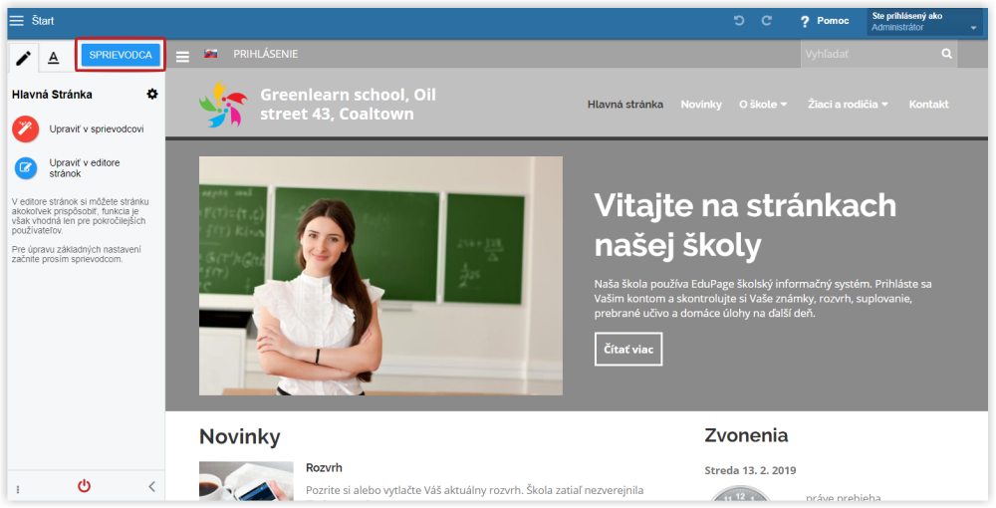Click the SPRIEVODCA button

pyautogui.click(x=121, y=55)
